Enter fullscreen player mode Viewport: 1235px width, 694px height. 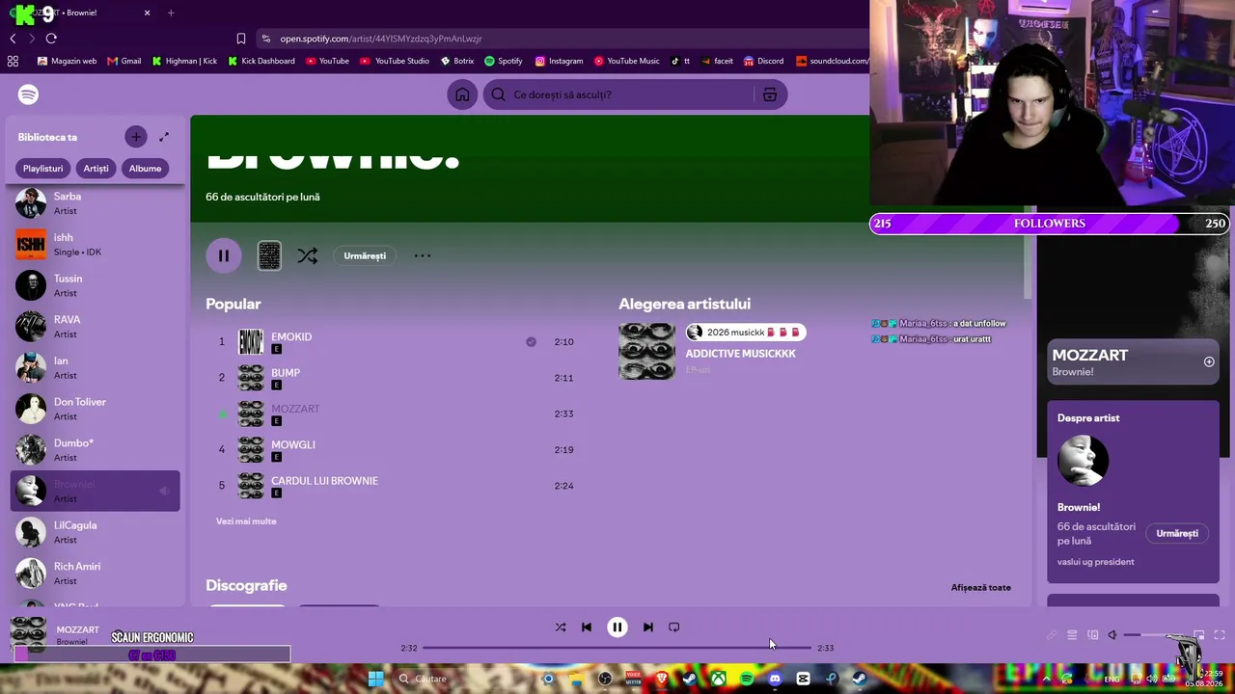click(1220, 635)
